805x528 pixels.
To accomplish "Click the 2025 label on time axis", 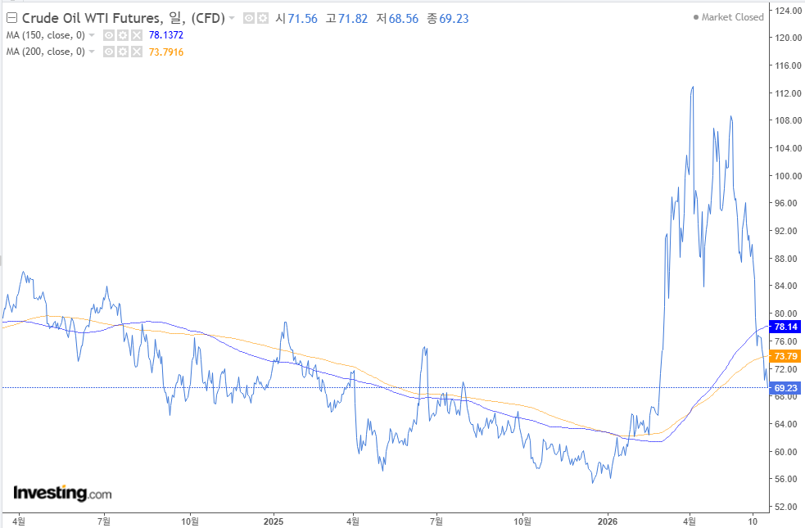I will (274, 521).
